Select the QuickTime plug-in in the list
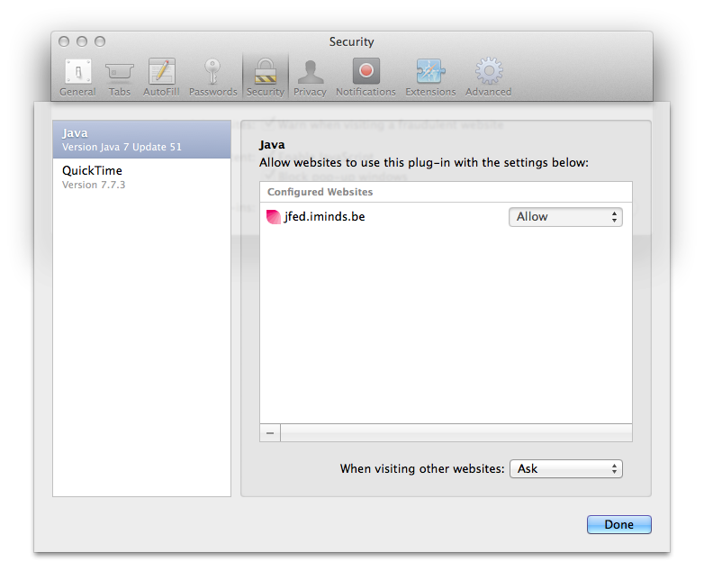Screen dimensions: 704x562 point(142,177)
